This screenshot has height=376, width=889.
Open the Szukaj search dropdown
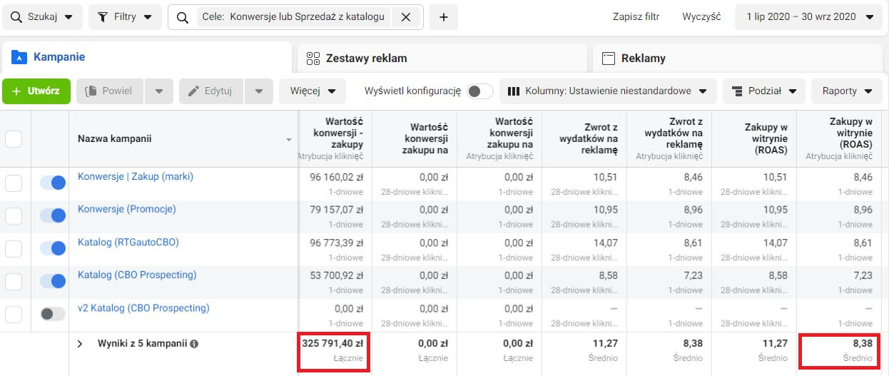pos(42,17)
